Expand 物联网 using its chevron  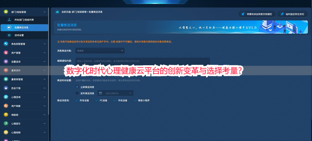tap(44, 115)
